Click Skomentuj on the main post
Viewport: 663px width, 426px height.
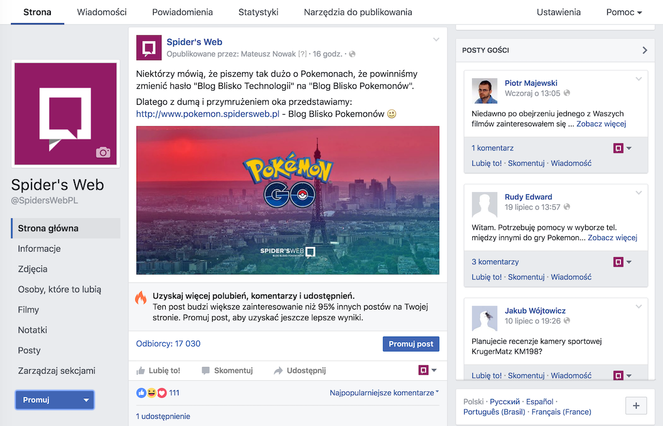pyautogui.click(x=227, y=371)
